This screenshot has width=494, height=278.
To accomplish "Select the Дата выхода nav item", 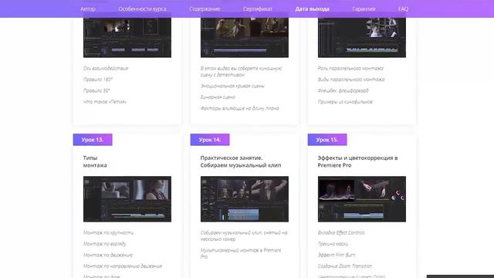I will 312,8.
